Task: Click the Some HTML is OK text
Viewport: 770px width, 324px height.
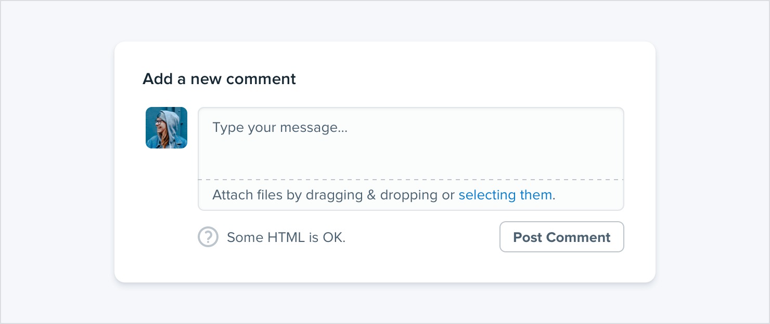Action: point(286,237)
